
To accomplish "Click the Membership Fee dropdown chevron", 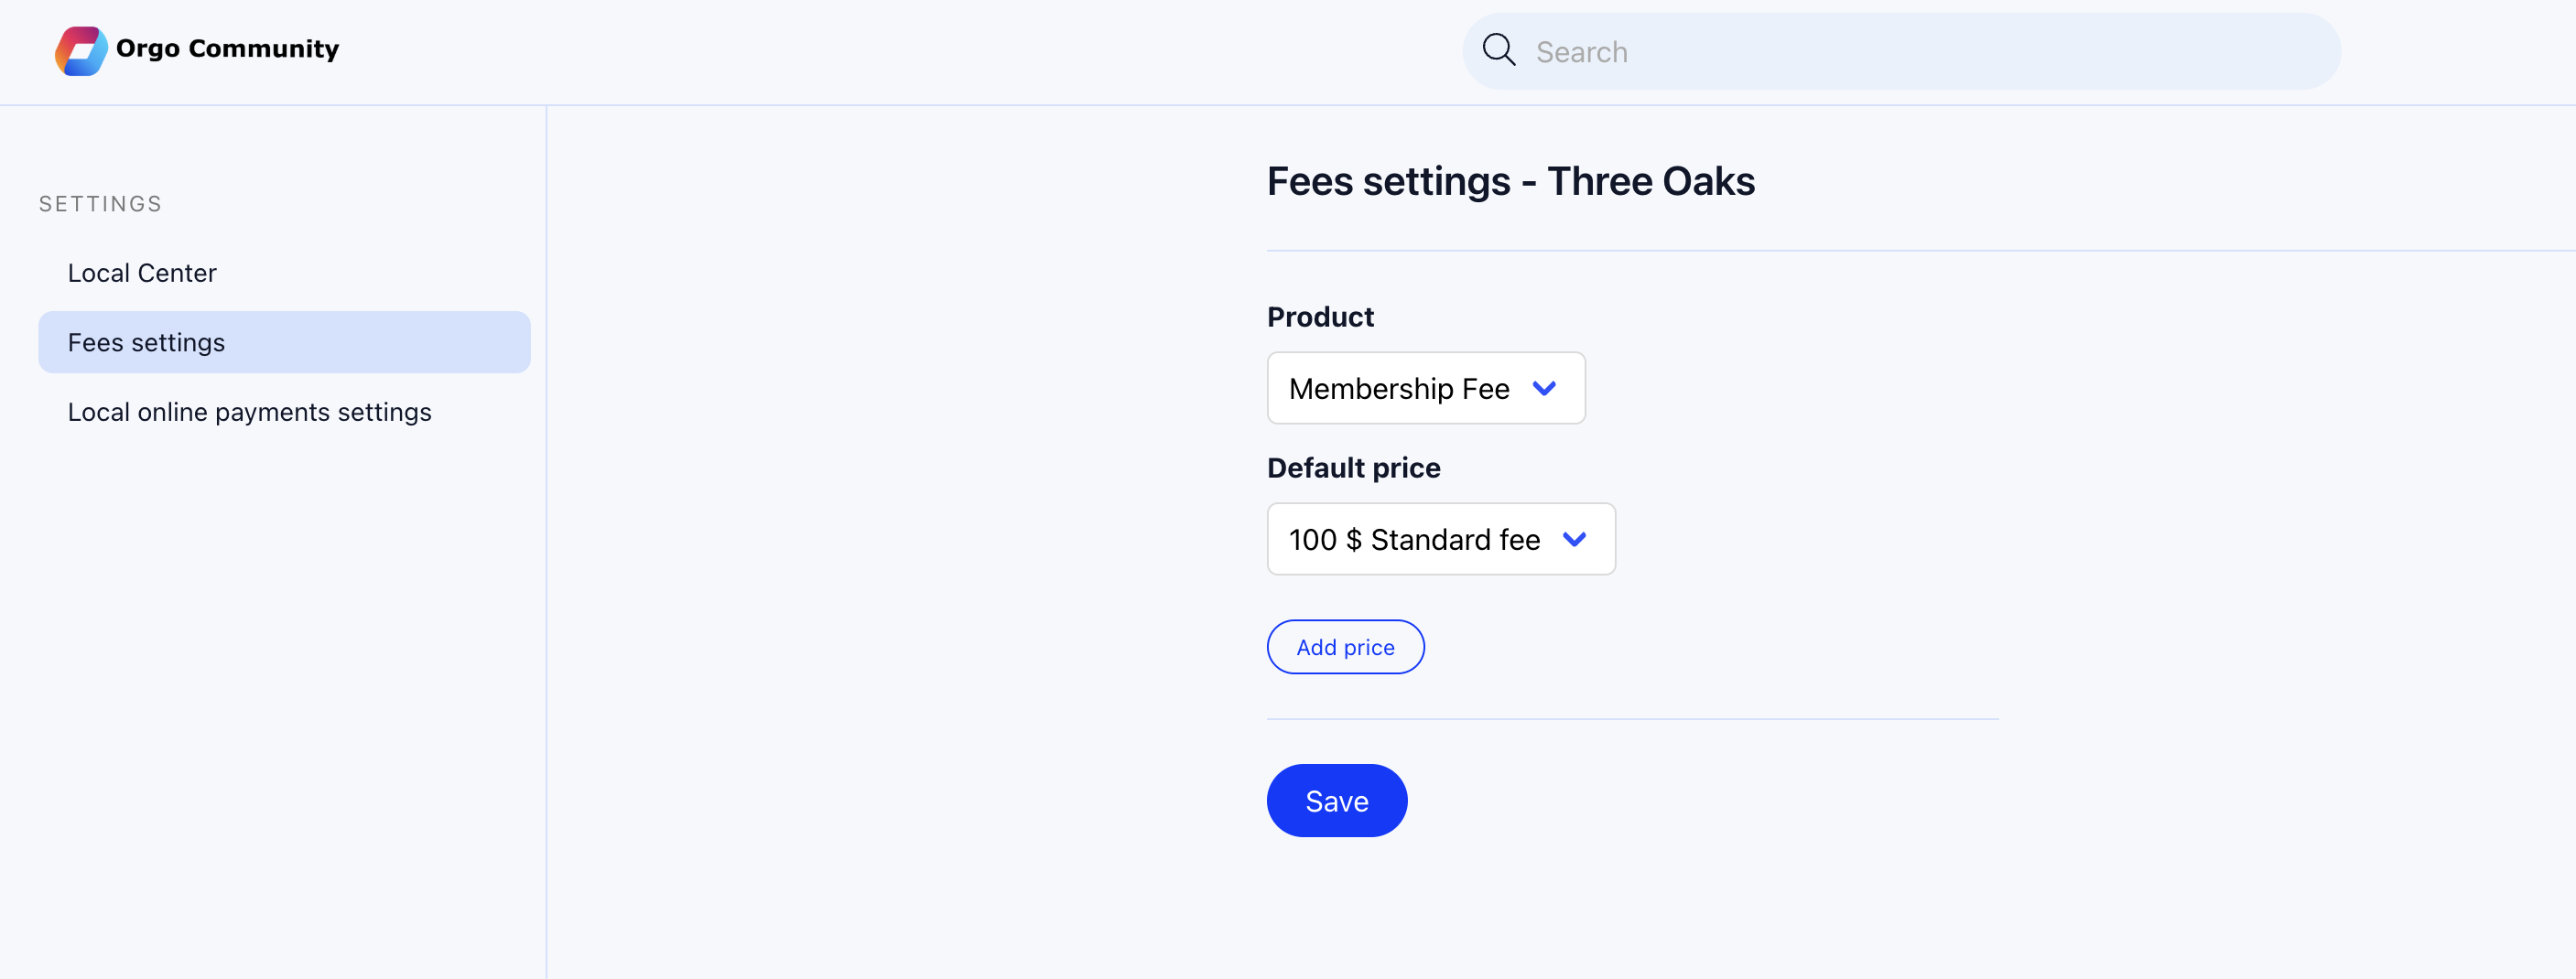I will pos(1544,389).
